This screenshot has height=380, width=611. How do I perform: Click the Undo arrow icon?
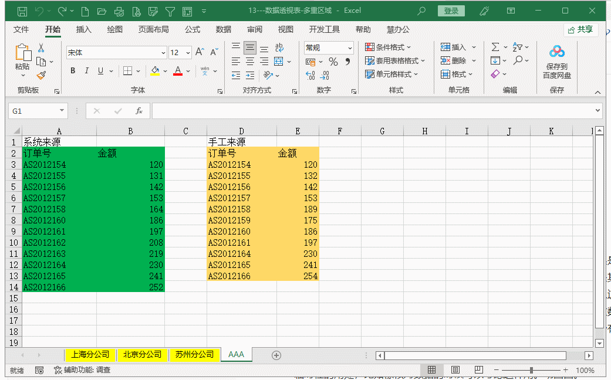tap(39, 11)
